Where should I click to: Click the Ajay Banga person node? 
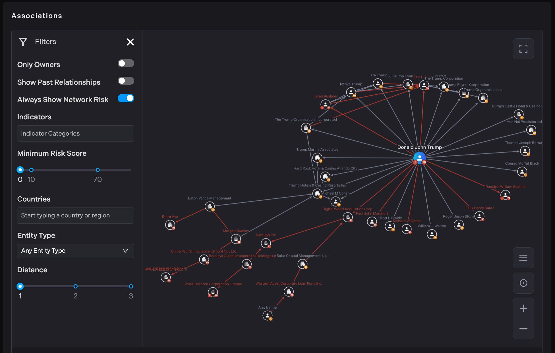(x=267, y=315)
